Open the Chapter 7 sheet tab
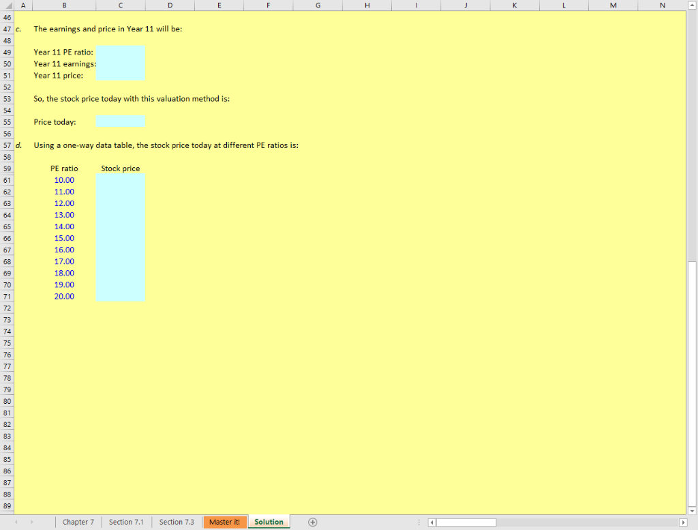This screenshot has height=530, width=698. point(78,522)
